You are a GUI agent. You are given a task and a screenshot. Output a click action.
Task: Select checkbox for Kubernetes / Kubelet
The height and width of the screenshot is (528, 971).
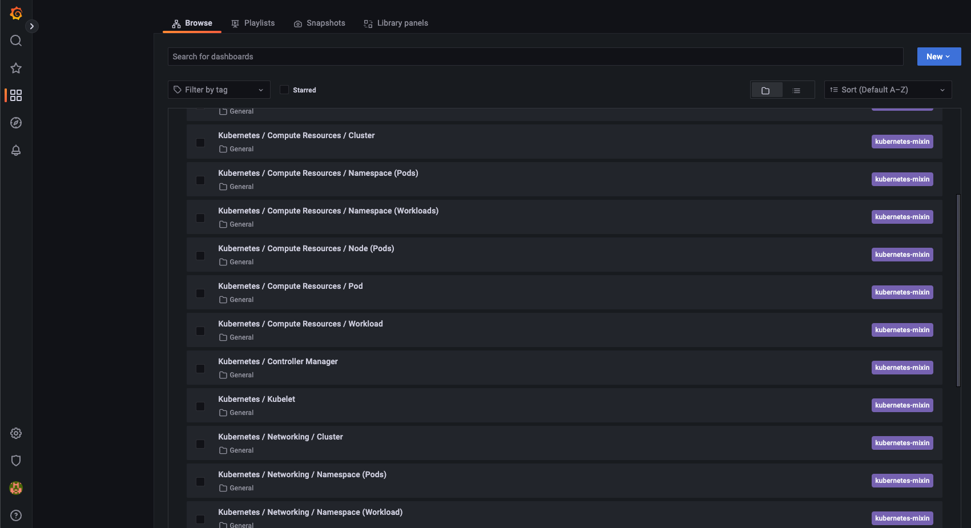tap(200, 406)
